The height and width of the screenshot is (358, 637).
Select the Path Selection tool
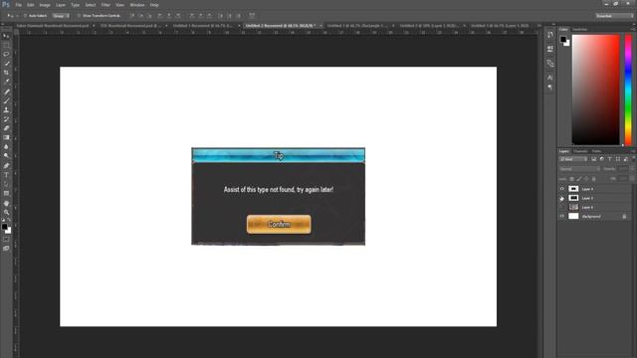click(6, 184)
